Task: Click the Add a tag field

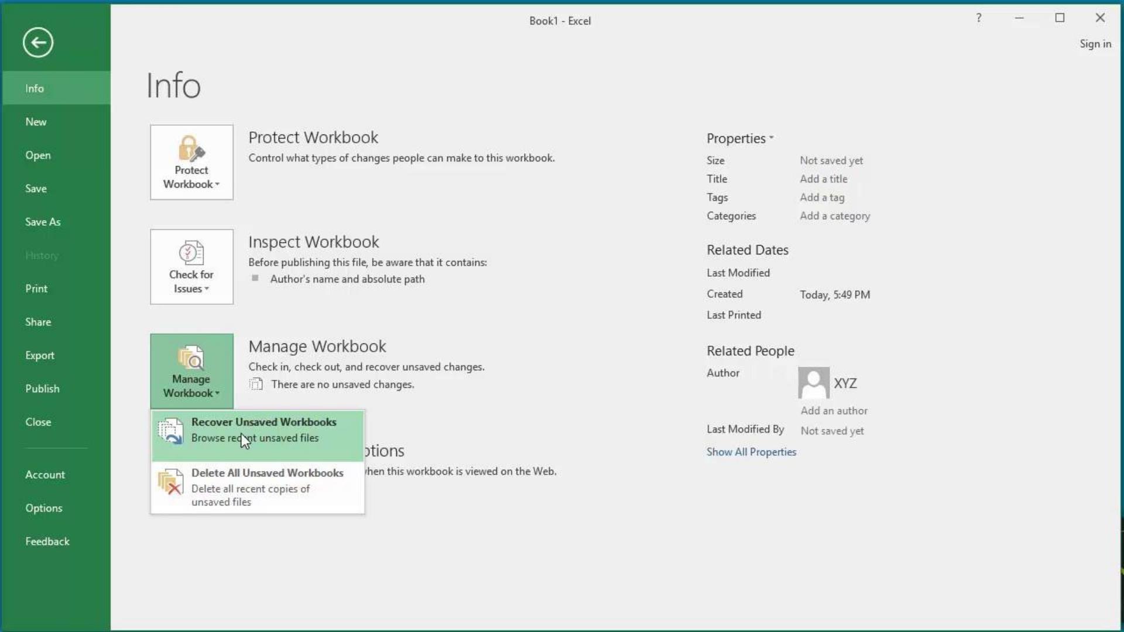Action: [x=822, y=197]
